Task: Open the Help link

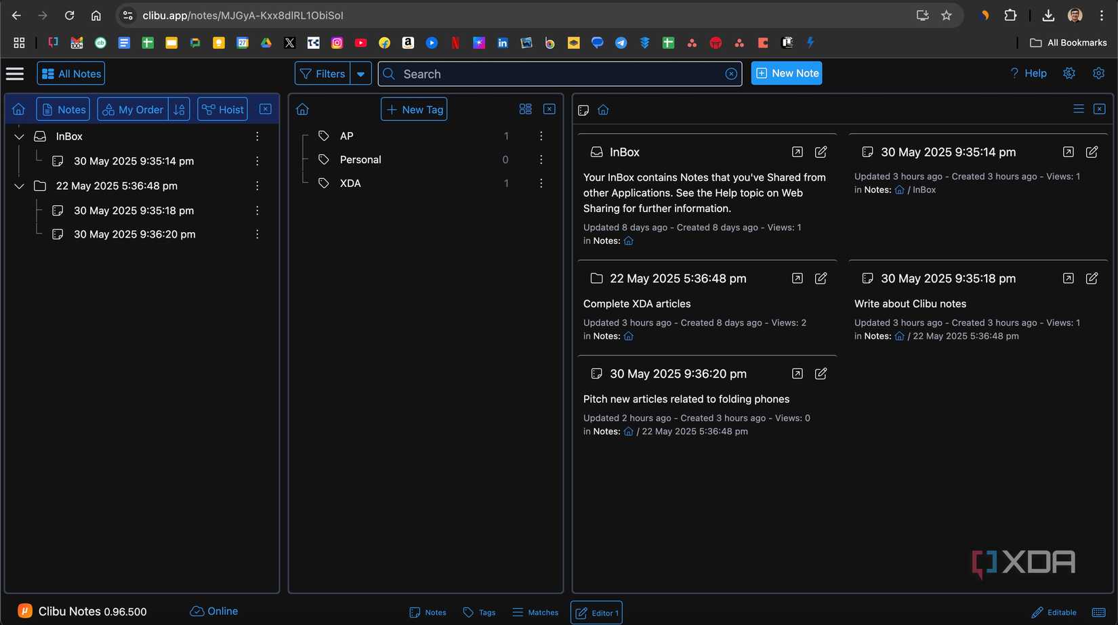Action: coord(1028,73)
